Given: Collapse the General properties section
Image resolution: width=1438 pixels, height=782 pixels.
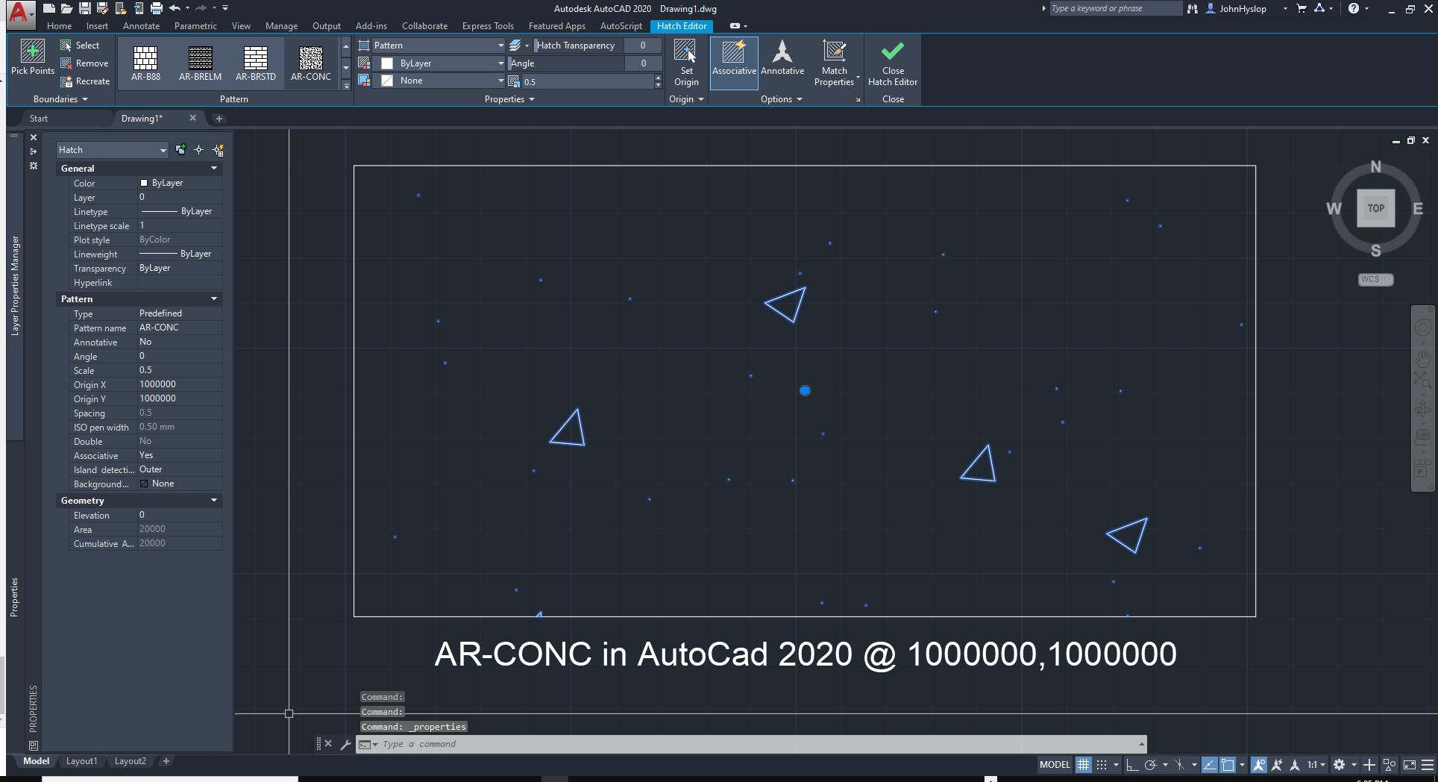Looking at the screenshot, I should coord(214,169).
